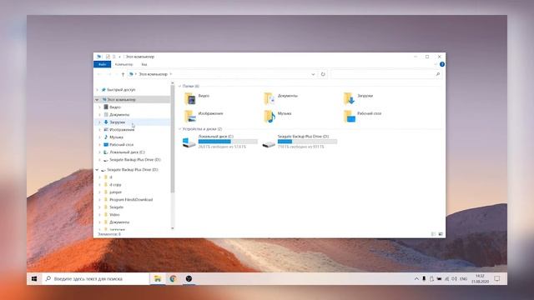Expand Быстрый доступ in the navigation pane
The width and height of the screenshot is (534, 300).
(x=98, y=90)
